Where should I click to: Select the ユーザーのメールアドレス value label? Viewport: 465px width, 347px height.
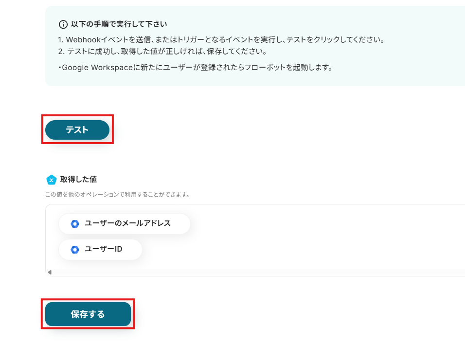click(x=127, y=223)
